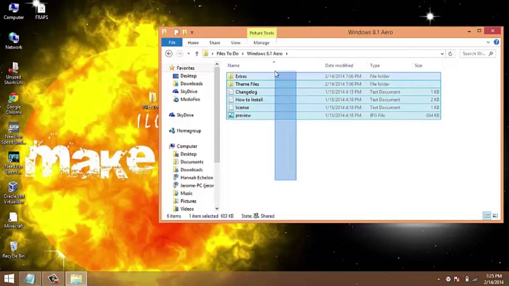Launch Google Chrome from the desktop

click(14, 104)
